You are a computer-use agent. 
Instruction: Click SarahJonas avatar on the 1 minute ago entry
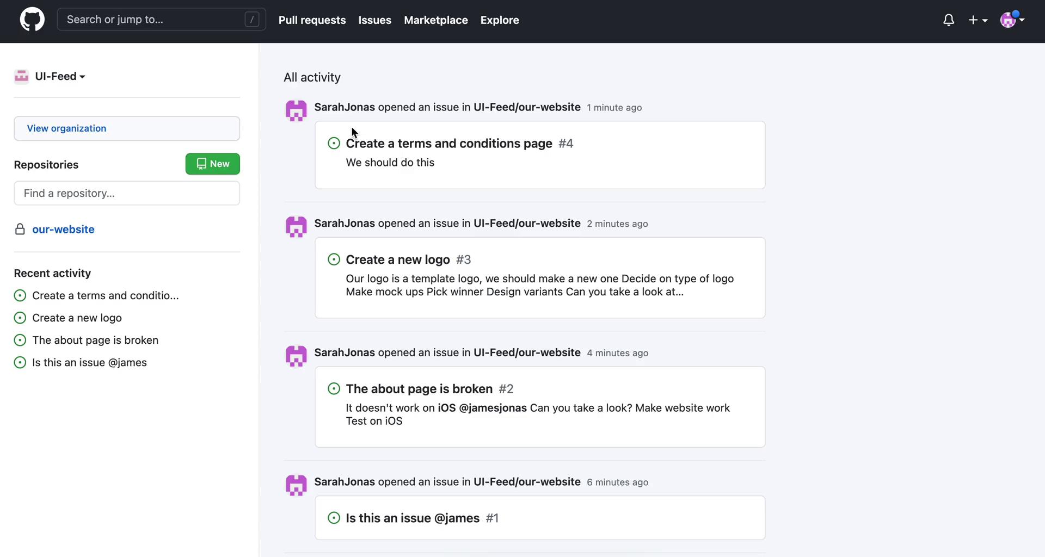tap(296, 110)
